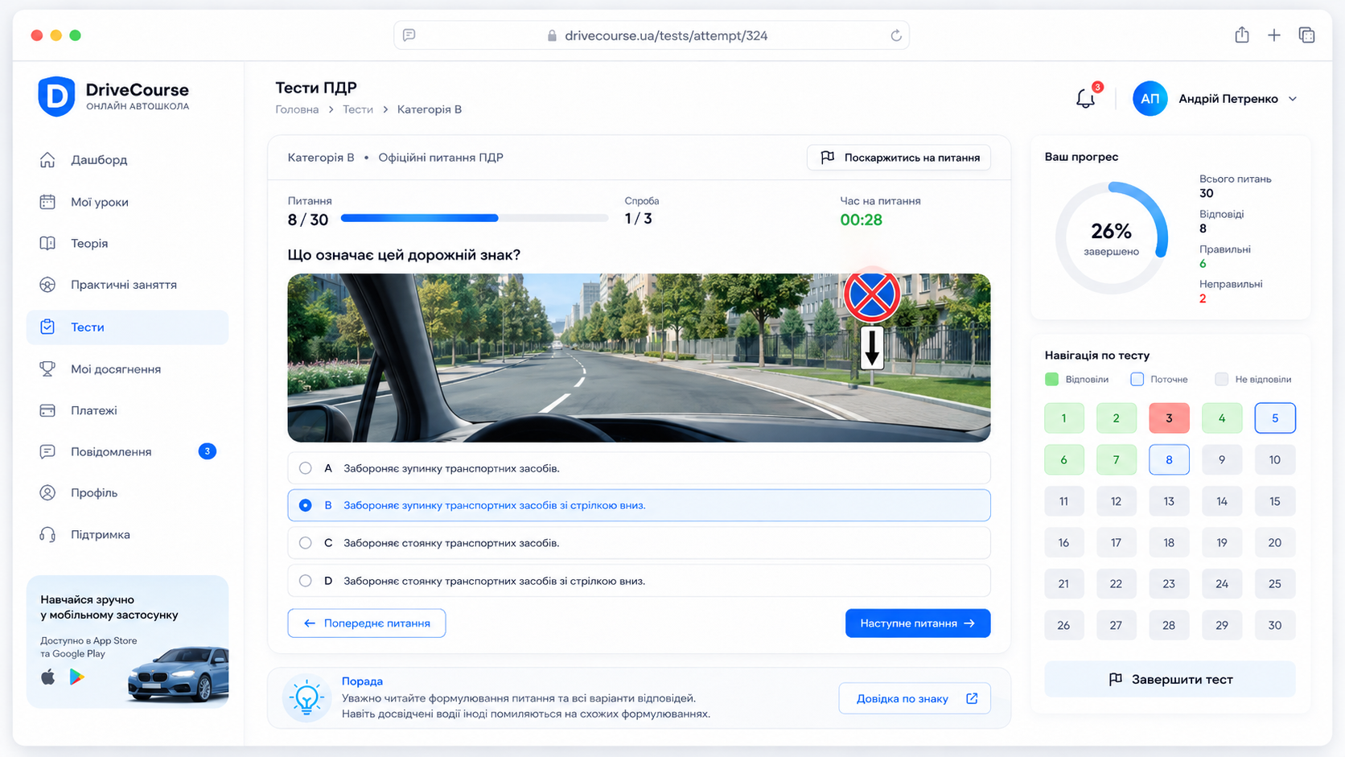Click Поскаржитись на питання button
This screenshot has width=1345, height=757.
click(x=899, y=158)
